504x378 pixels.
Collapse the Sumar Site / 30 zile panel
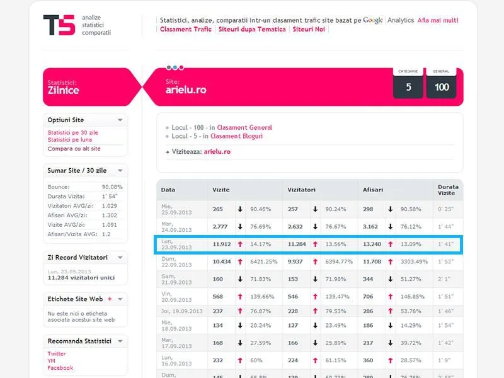[x=120, y=170]
